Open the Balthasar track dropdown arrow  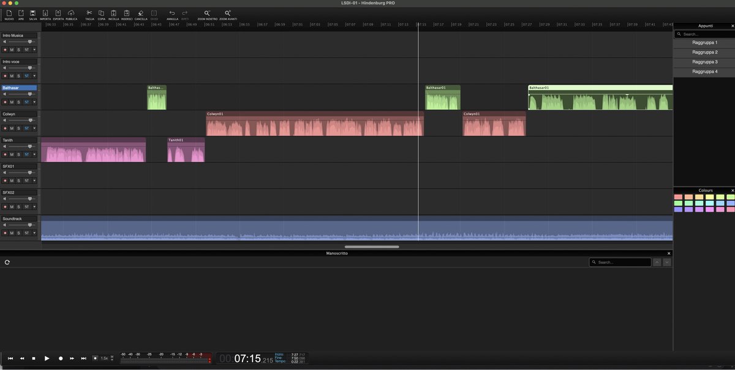pyautogui.click(x=34, y=102)
